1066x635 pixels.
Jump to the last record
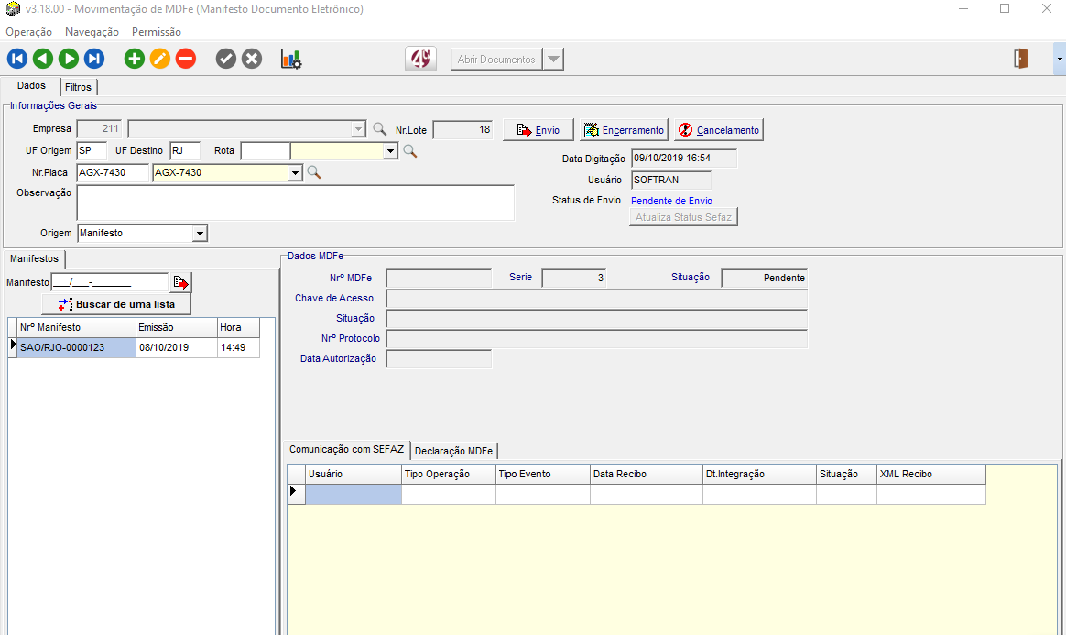93,59
